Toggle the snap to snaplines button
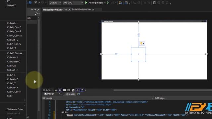The height and width of the screenshot is (119, 212). (78, 90)
